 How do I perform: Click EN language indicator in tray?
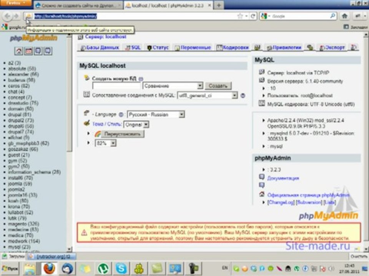click(x=225, y=268)
